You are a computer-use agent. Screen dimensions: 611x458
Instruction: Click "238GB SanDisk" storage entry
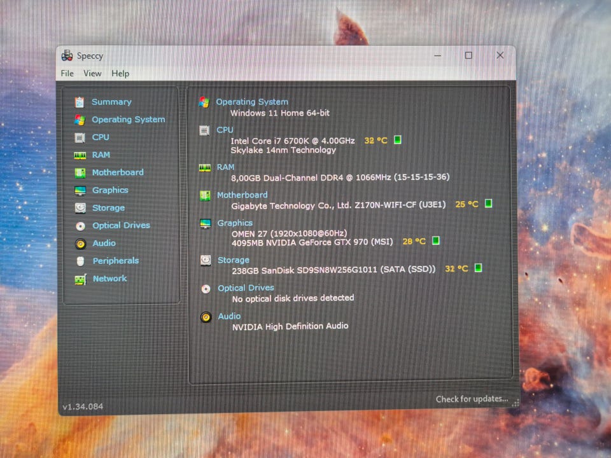[x=334, y=270]
